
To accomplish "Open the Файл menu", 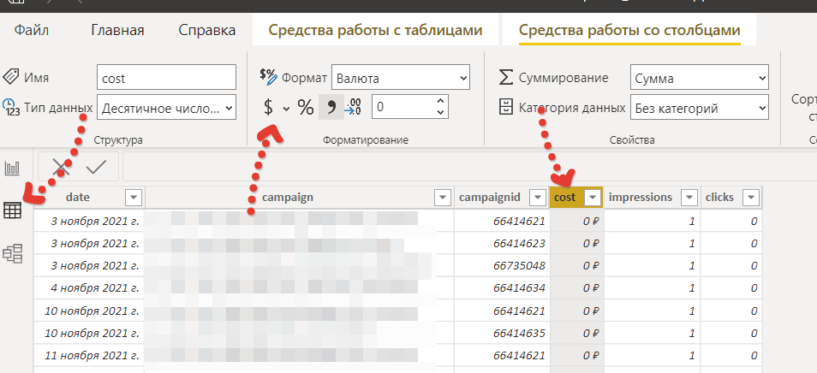I will click(x=32, y=30).
